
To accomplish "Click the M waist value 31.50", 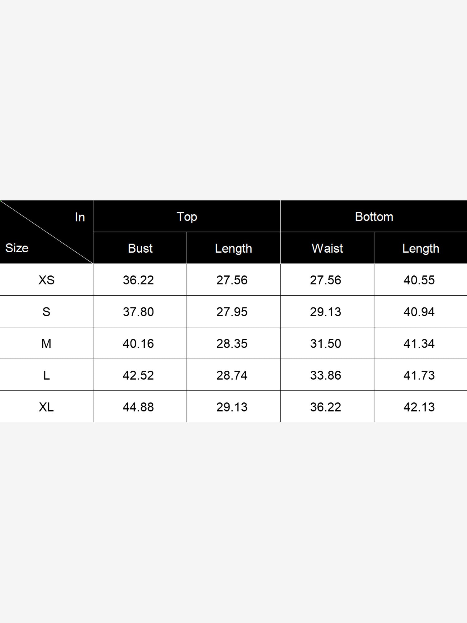I will [326, 344].
